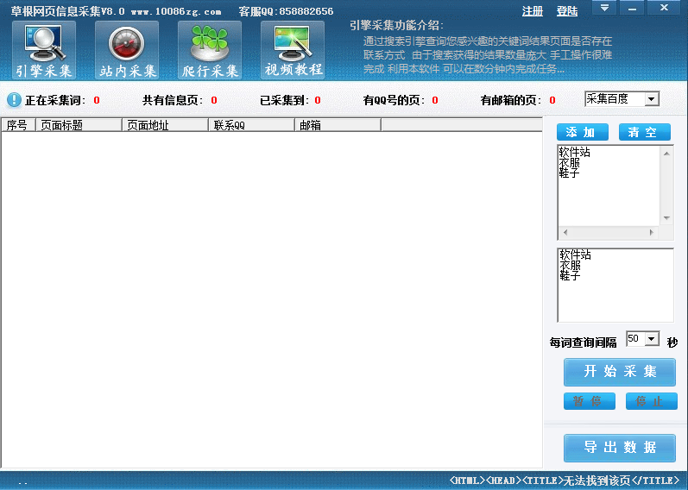Export results with 导出数据 button
The width and height of the screenshot is (688, 490).
pyautogui.click(x=619, y=448)
